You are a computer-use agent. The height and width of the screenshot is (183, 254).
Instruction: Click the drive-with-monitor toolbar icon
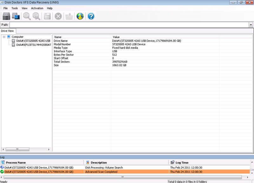pos(16,16)
